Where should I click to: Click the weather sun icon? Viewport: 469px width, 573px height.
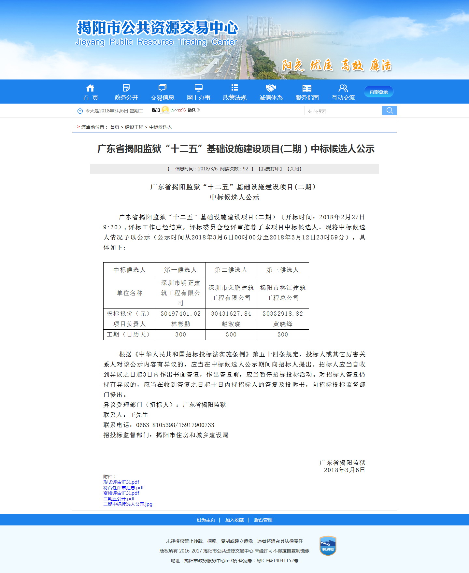tap(165, 110)
